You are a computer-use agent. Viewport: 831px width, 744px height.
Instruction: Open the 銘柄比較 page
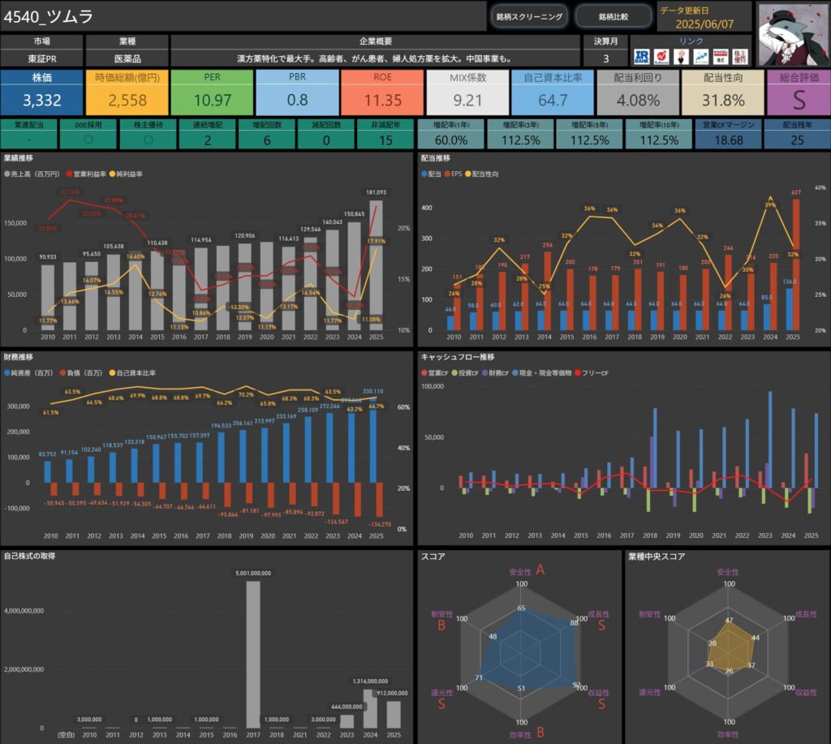coord(614,16)
